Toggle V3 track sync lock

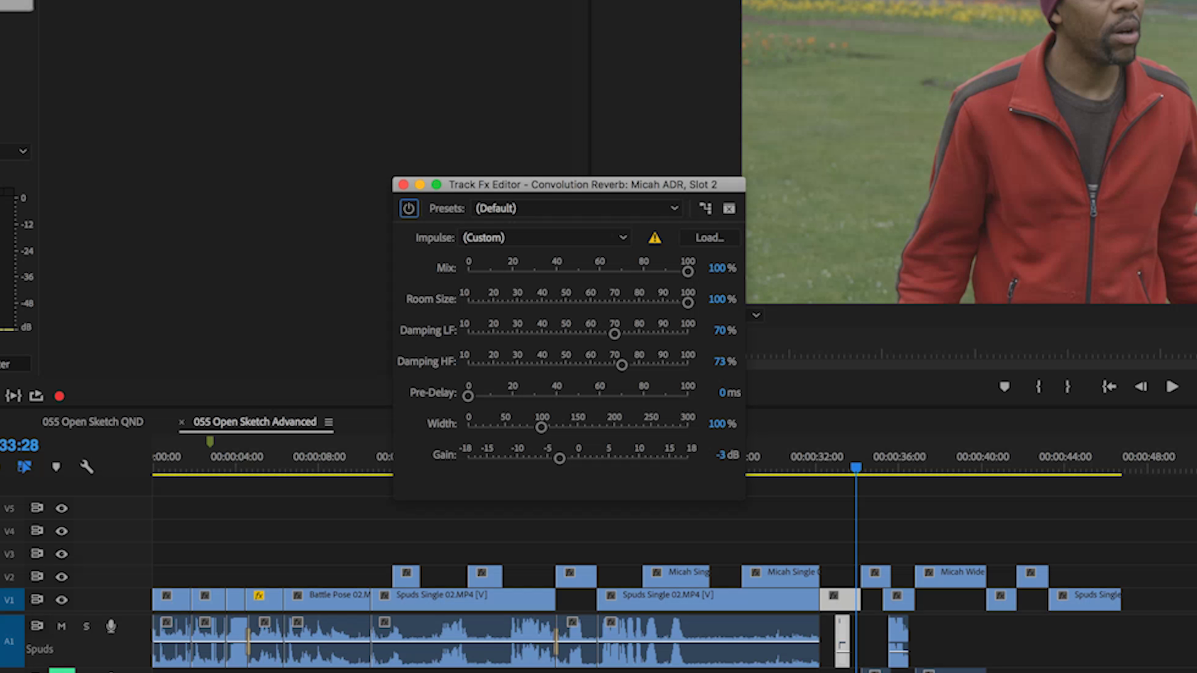point(37,553)
